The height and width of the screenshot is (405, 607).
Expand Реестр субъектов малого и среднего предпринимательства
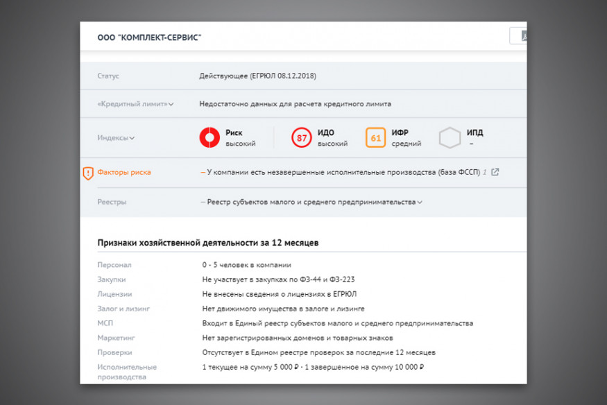coord(420,203)
